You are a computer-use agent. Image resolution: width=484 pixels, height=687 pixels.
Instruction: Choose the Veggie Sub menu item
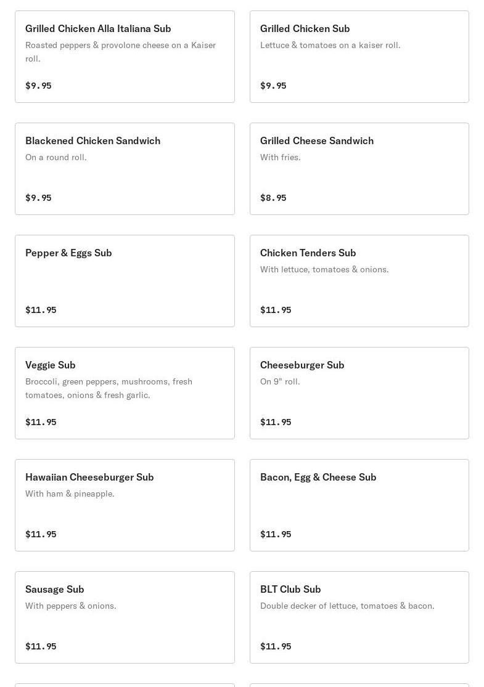coord(125,393)
